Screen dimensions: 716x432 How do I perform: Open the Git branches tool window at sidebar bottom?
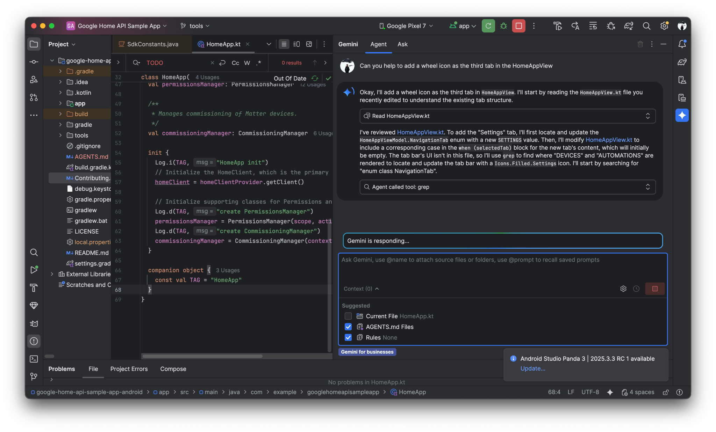[x=34, y=376]
